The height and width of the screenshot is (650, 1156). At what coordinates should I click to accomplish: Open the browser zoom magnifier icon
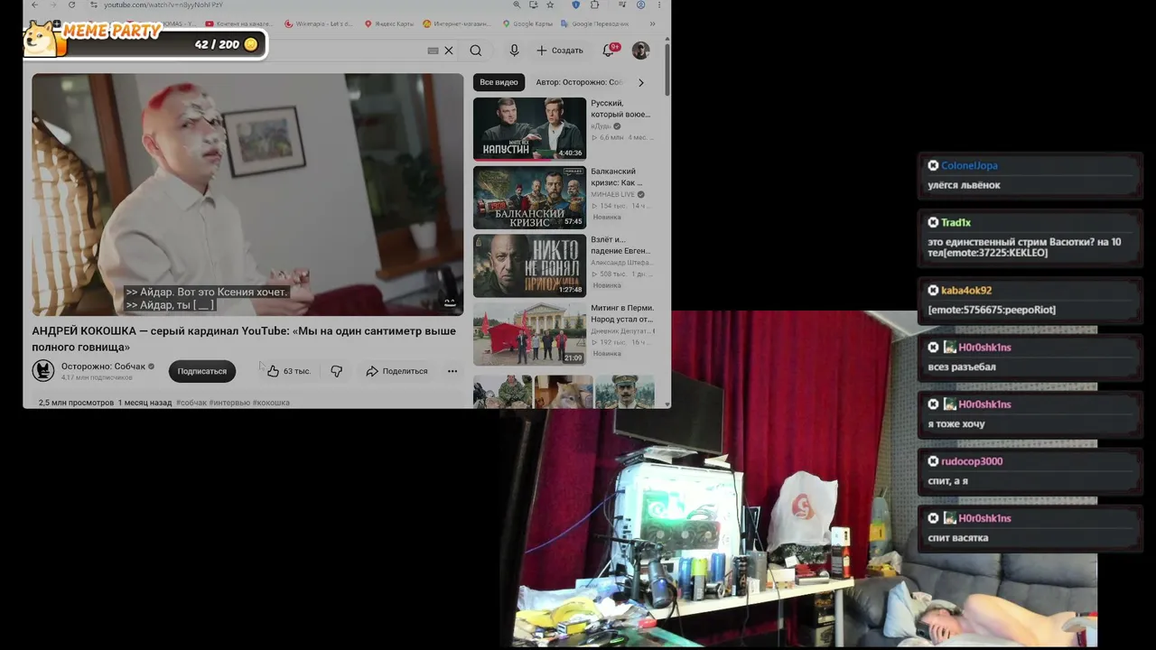click(x=516, y=5)
